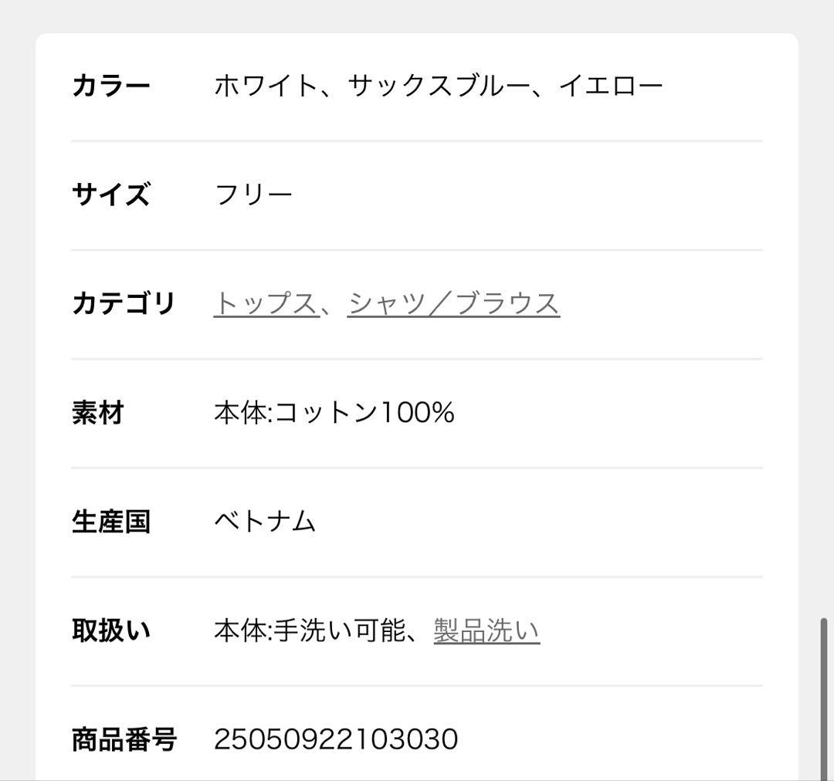Select the product number 25050922103030
This screenshot has width=834, height=781.
tap(335, 739)
